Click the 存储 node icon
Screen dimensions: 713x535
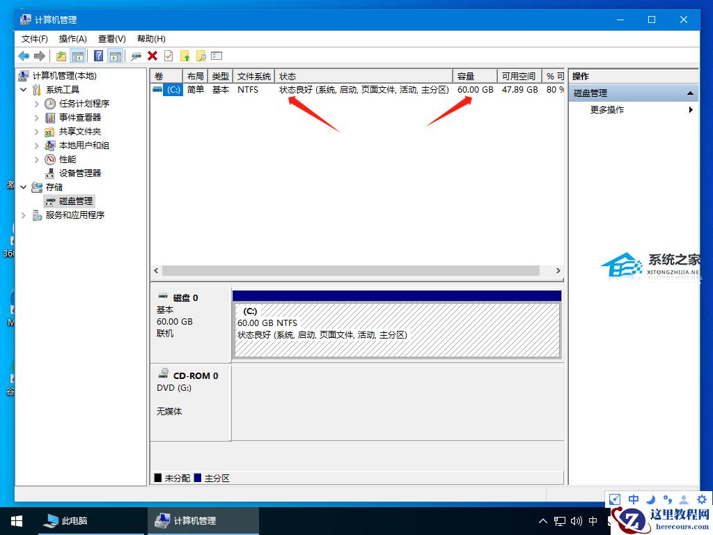(37, 187)
